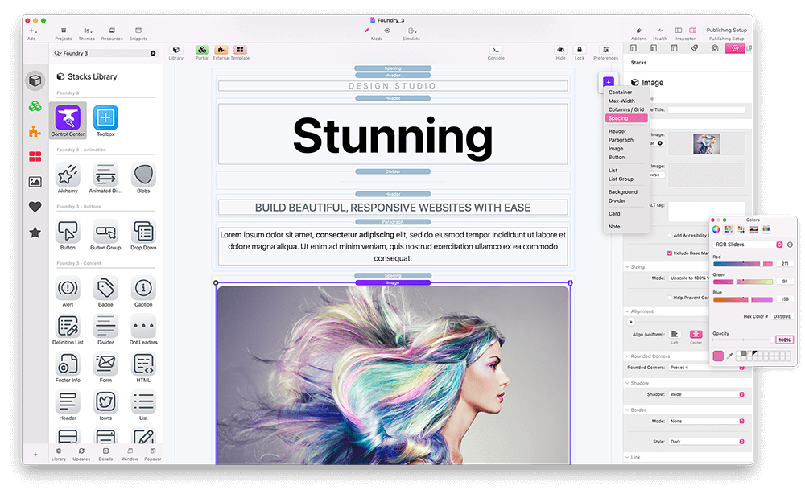Select the Button stack in library
This screenshot has width=805, height=494.
tap(68, 234)
